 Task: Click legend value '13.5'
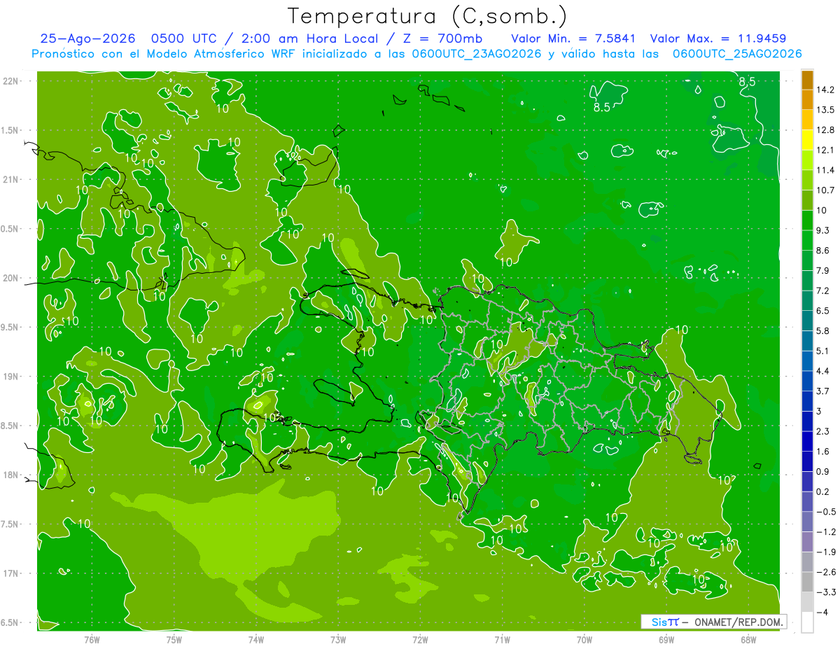coord(825,110)
